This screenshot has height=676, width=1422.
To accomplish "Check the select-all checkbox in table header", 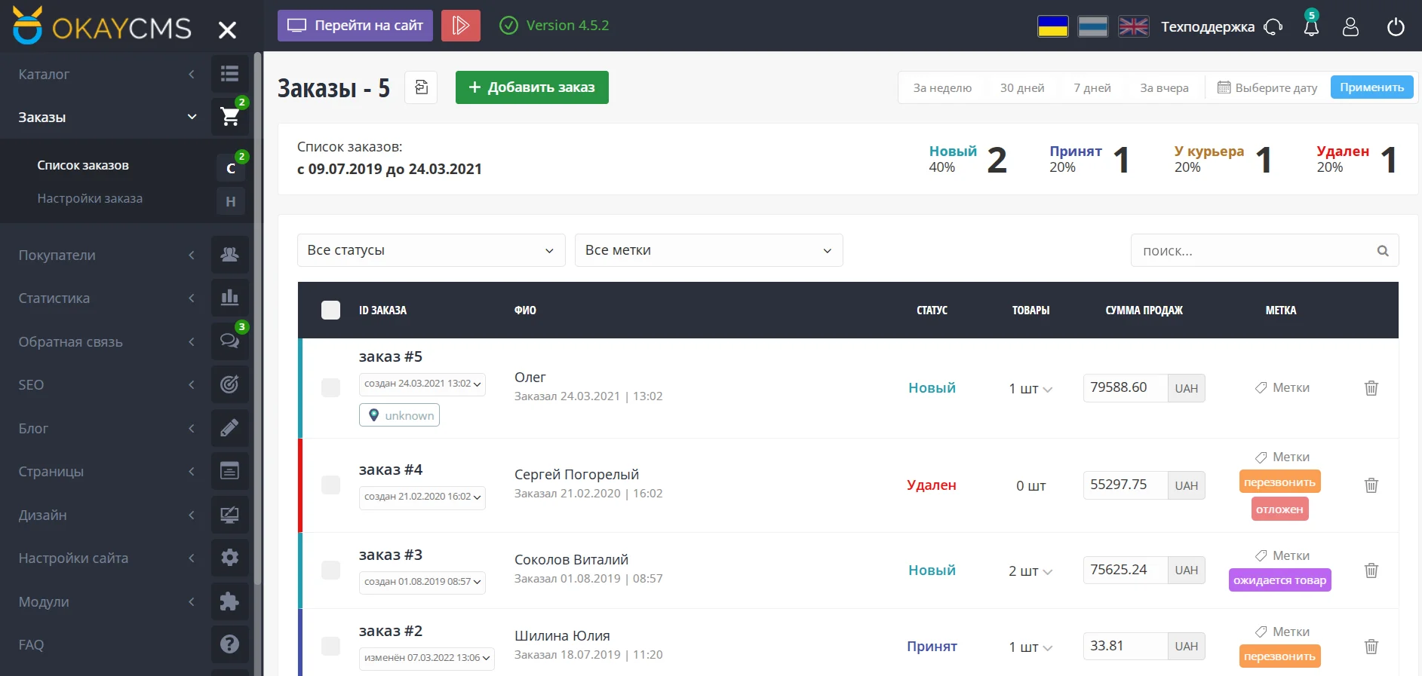I will click(x=330, y=310).
